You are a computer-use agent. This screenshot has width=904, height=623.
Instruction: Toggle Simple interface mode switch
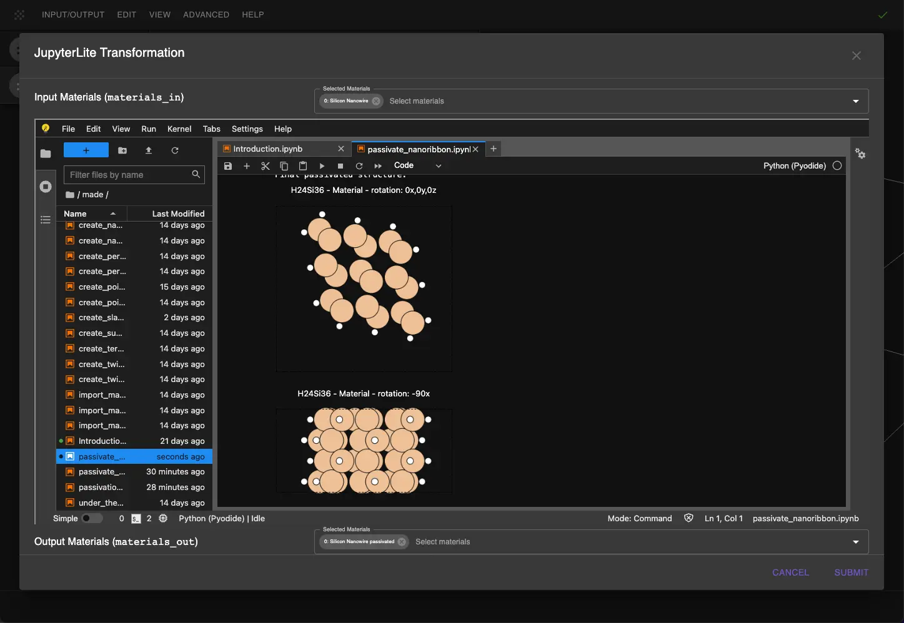pyautogui.click(x=92, y=518)
